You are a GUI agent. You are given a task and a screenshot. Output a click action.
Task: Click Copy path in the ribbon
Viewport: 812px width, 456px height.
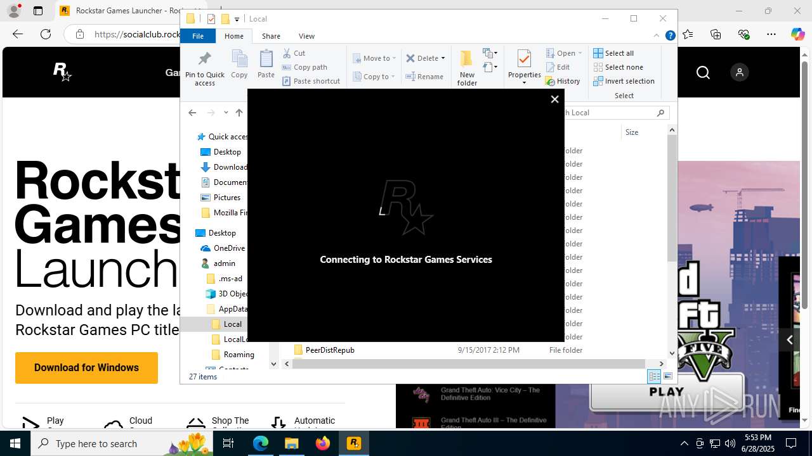pyautogui.click(x=304, y=67)
